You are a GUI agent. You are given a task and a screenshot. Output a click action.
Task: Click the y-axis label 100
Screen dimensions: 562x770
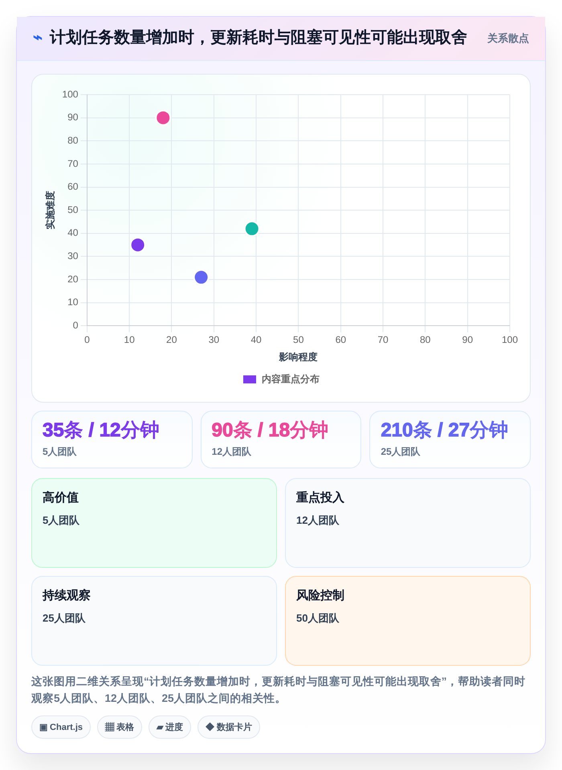(x=70, y=95)
